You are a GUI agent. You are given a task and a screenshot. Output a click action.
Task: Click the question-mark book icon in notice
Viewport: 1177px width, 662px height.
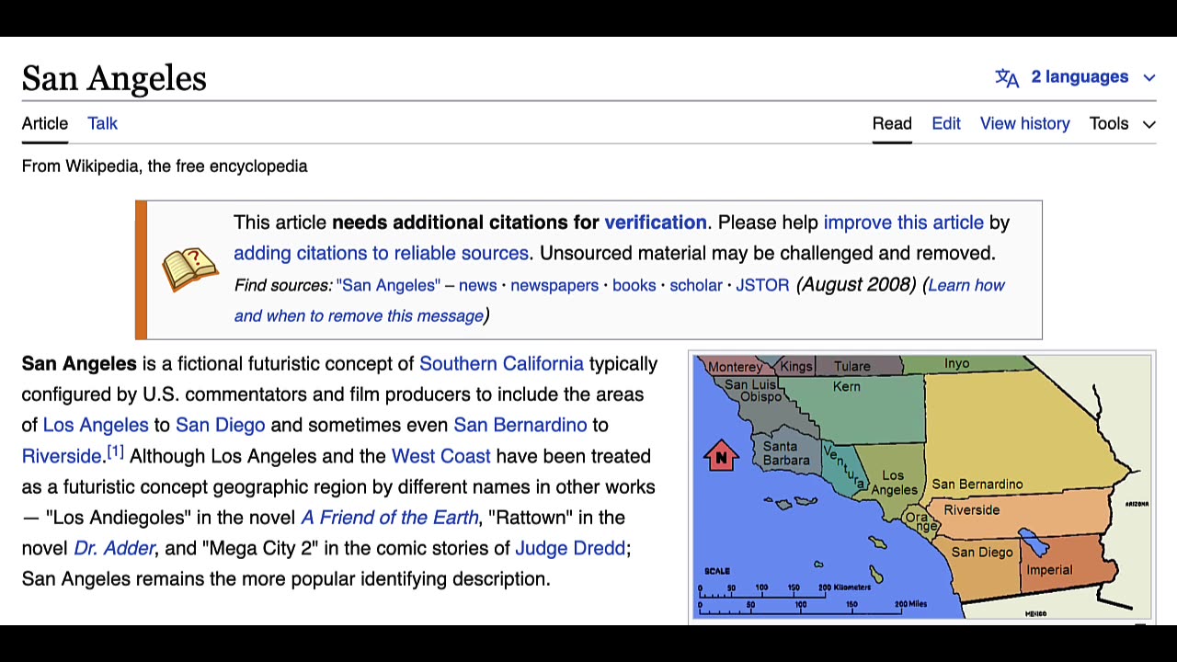coord(190,269)
